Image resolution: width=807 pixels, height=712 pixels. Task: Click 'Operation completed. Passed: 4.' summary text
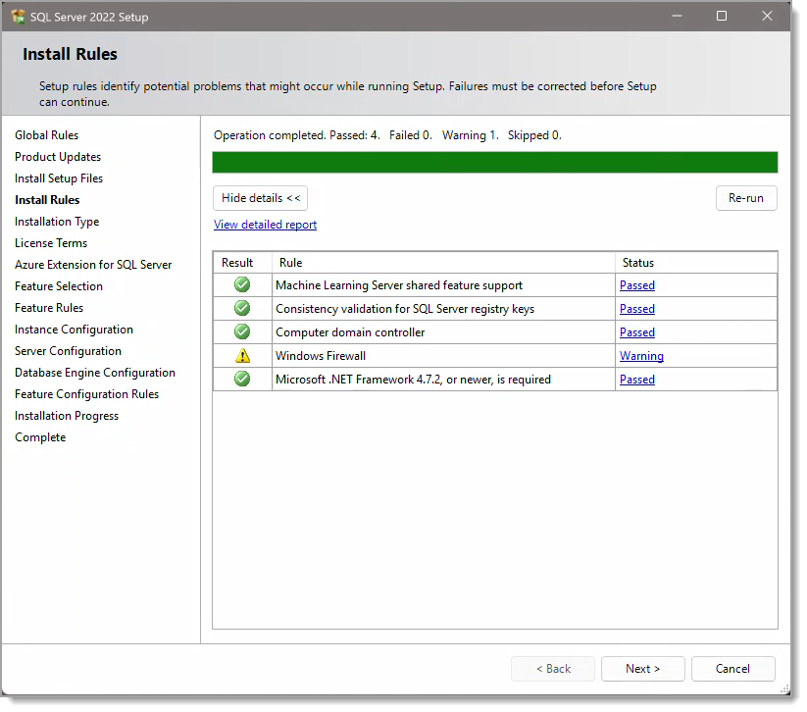pyautogui.click(x=296, y=135)
